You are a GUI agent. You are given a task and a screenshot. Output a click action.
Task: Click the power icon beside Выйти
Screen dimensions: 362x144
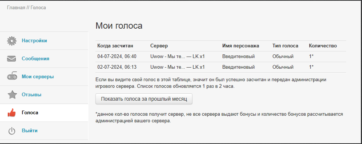tap(12, 131)
